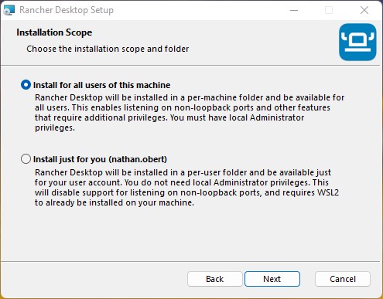Image resolution: width=383 pixels, height=299 pixels.
Task: Click the 'Install for all users of this machine' label
Action: point(101,85)
